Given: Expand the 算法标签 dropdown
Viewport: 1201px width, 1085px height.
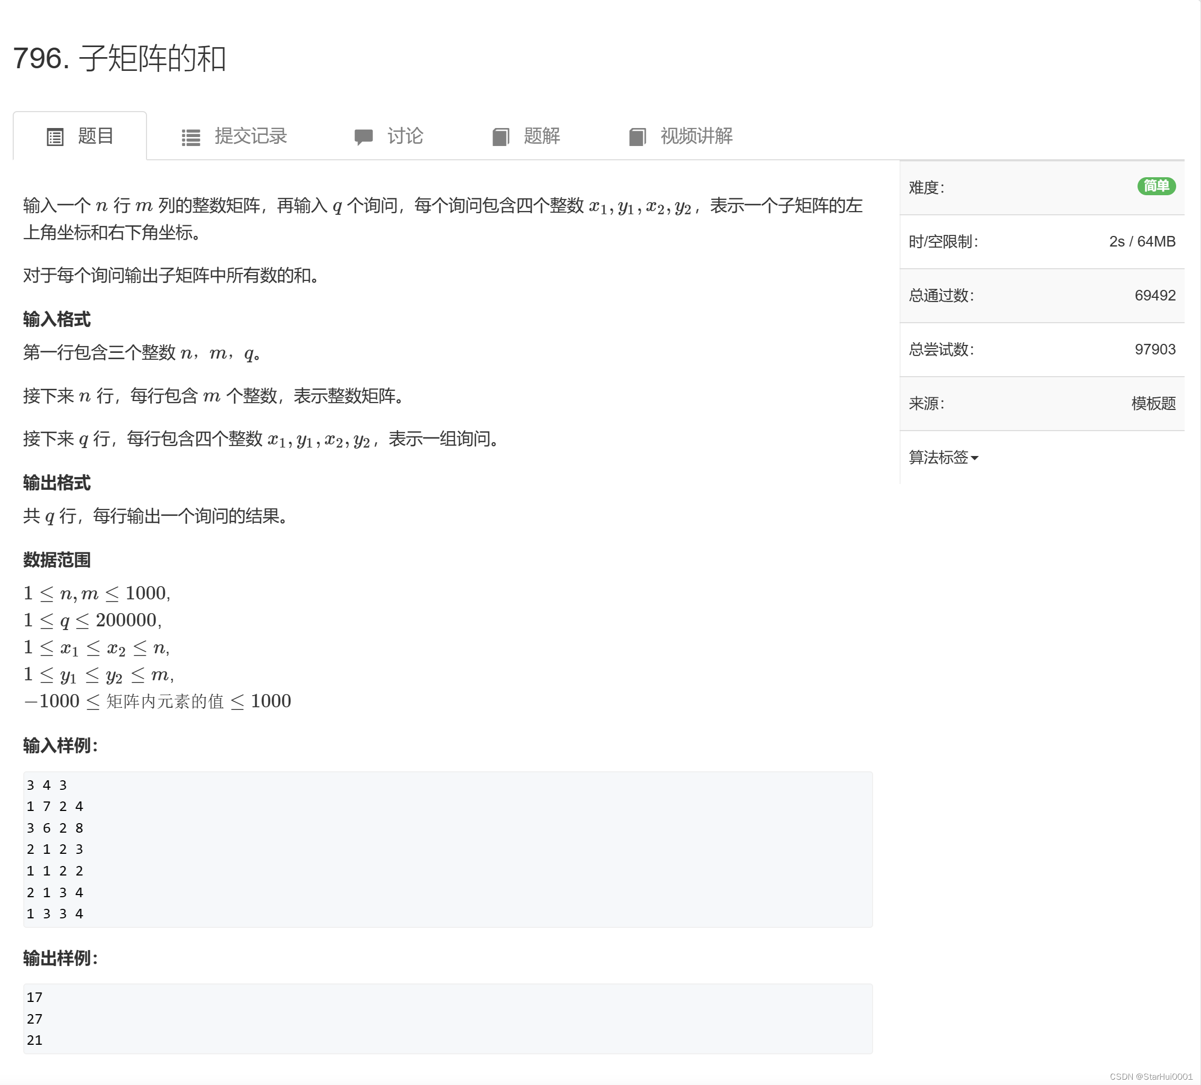Looking at the screenshot, I should (938, 457).
